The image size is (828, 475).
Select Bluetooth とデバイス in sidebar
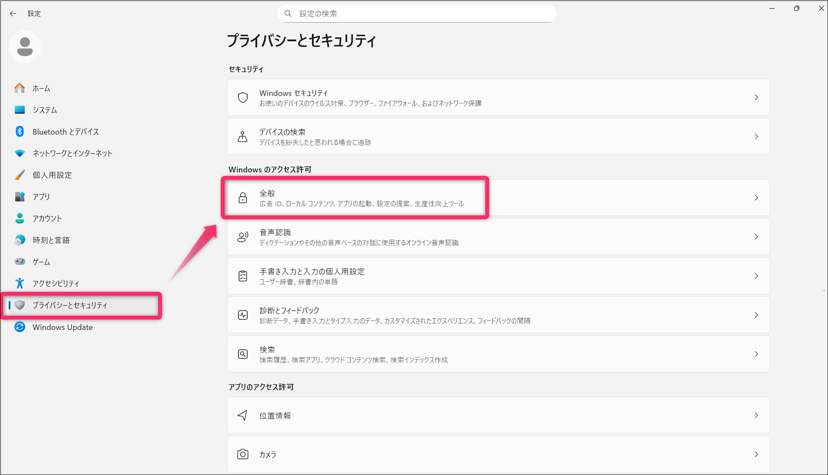(x=66, y=132)
